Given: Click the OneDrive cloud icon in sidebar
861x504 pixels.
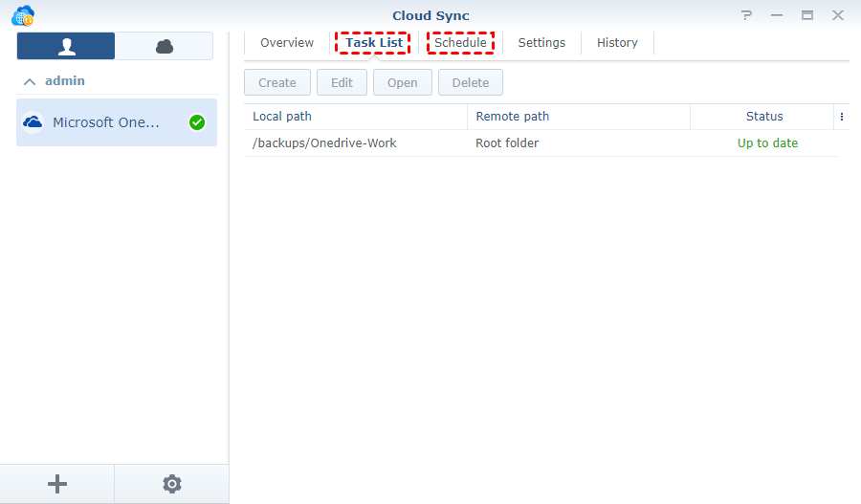Looking at the screenshot, I should tap(33, 121).
